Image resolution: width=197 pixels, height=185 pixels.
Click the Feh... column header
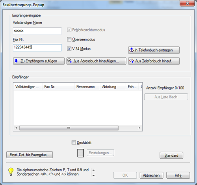pyautogui.click(x=132, y=87)
